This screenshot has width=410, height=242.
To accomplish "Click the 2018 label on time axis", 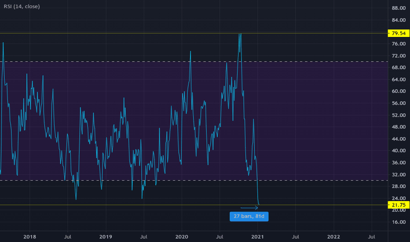I will 29,237.
